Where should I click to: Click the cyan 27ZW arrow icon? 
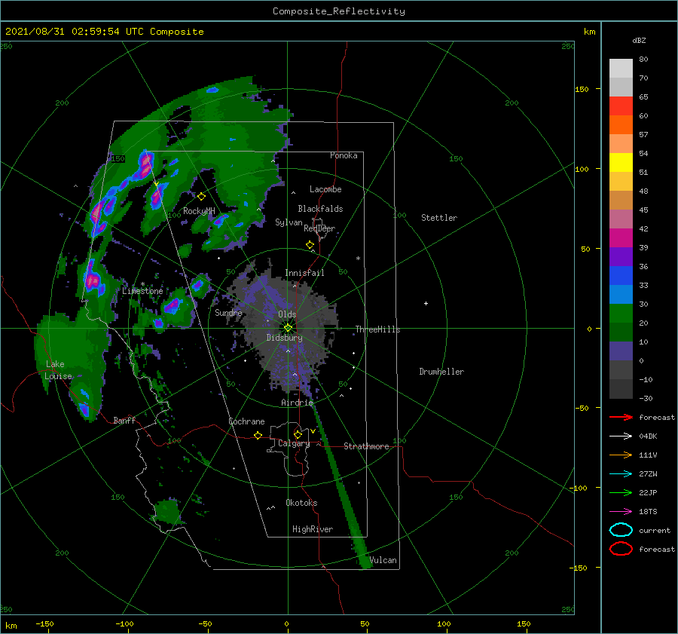tap(621, 474)
